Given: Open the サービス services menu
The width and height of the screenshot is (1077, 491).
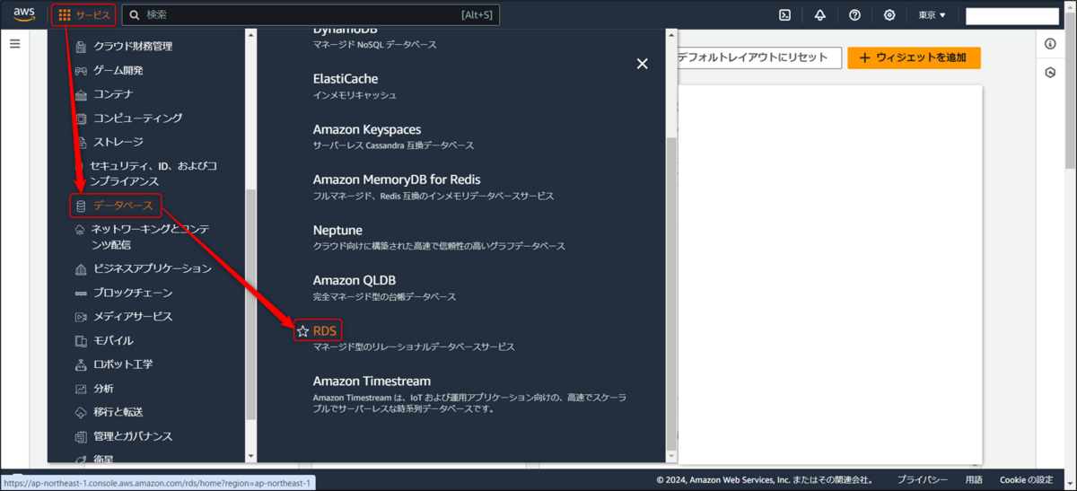Looking at the screenshot, I should coord(83,14).
